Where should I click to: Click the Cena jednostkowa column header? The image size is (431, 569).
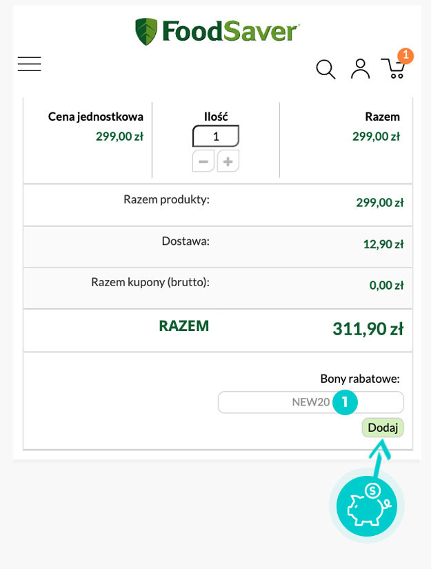(x=96, y=117)
